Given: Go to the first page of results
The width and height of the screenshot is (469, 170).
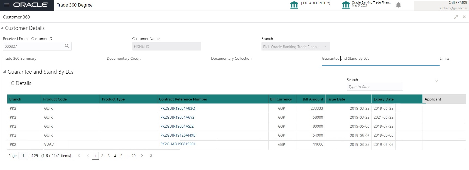Looking at the screenshot, I should click(79, 156).
